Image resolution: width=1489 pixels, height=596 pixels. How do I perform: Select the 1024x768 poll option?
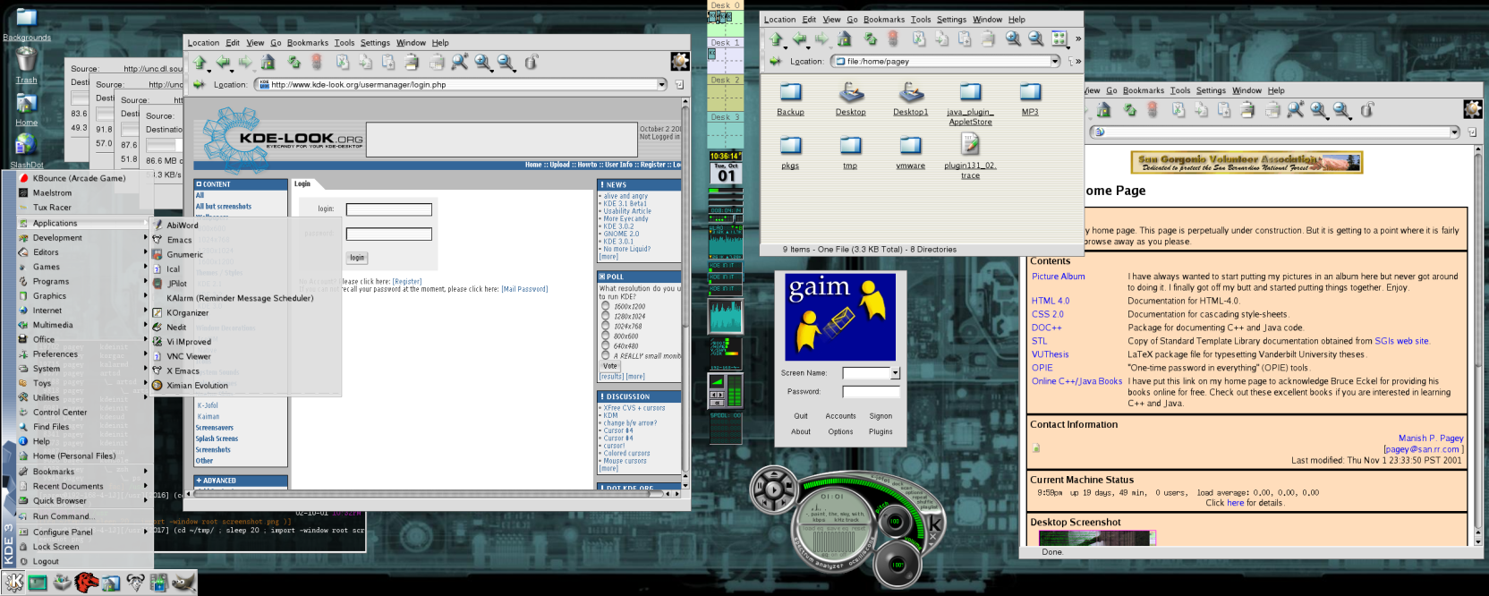(606, 326)
